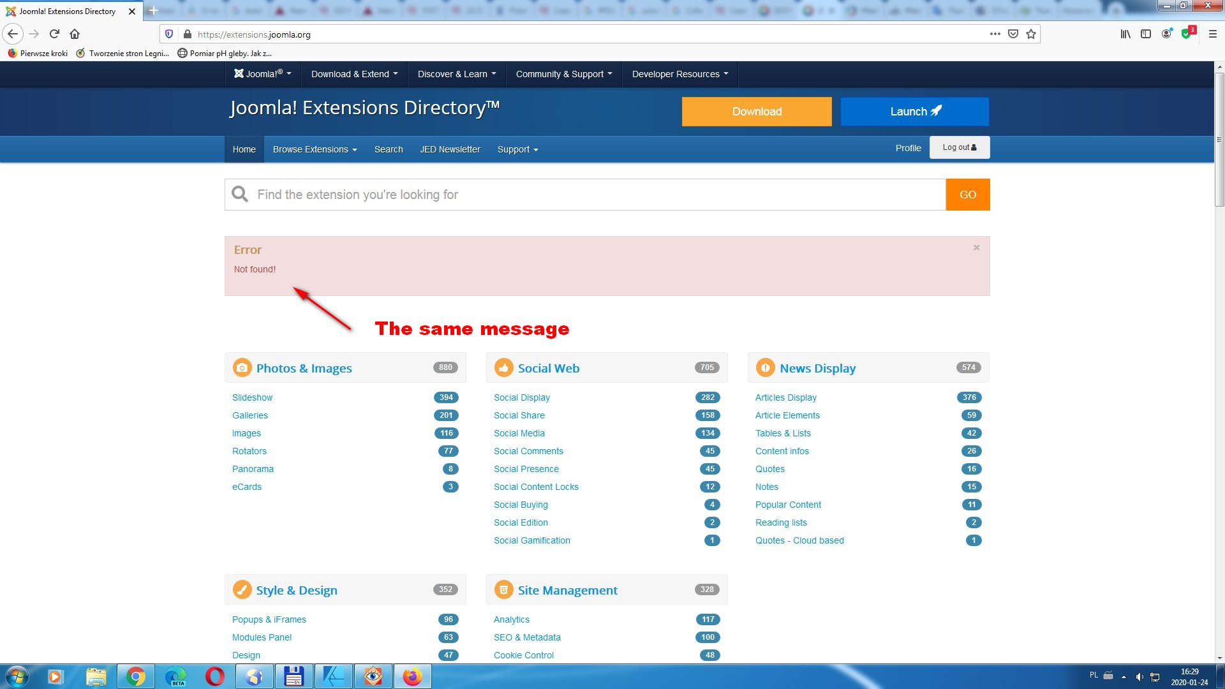Dismiss the Not found error message

click(x=976, y=248)
